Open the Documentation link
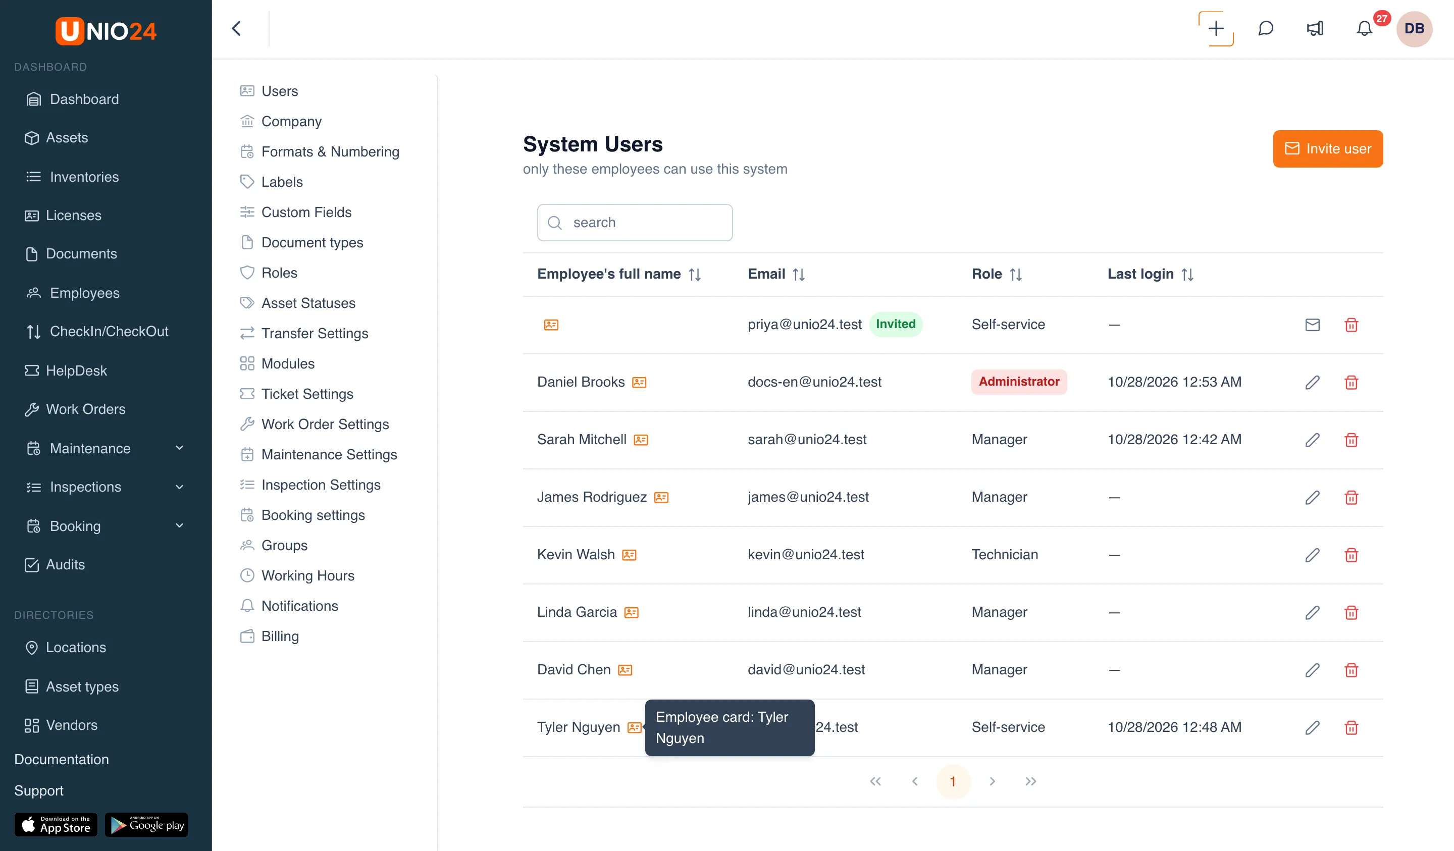The image size is (1454, 851). click(x=61, y=759)
